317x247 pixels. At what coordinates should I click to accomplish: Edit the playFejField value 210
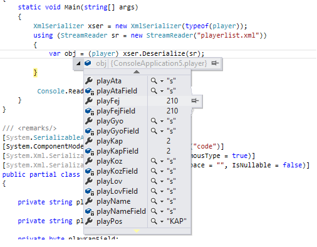point(172,111)
